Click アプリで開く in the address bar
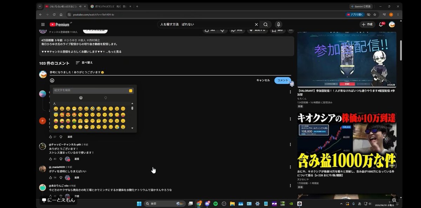This screenshot has height=208, width=421. 355,14
